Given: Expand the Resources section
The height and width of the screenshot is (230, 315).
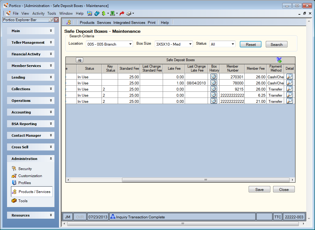Looking at the screenshot, I should [31, 215].
